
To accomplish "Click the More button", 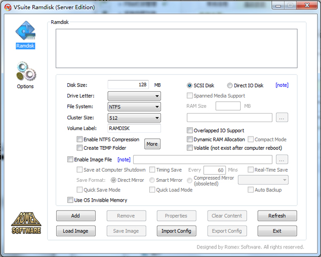I will click(x=152, y=144).
